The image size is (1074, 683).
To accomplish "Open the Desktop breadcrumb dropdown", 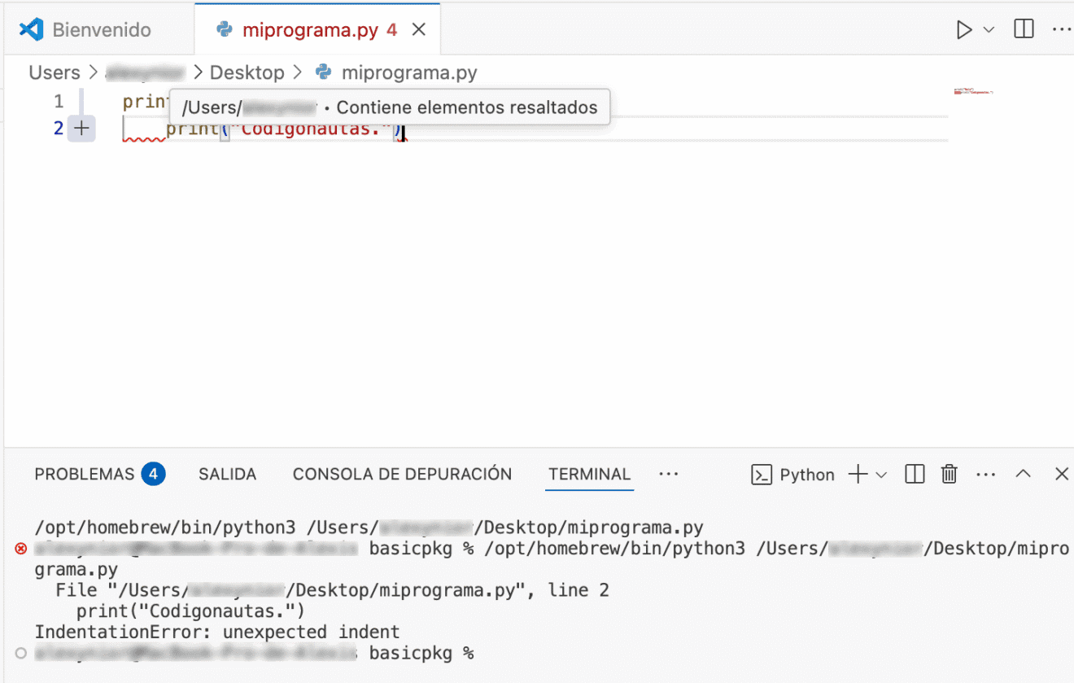I will coord(247,72).
